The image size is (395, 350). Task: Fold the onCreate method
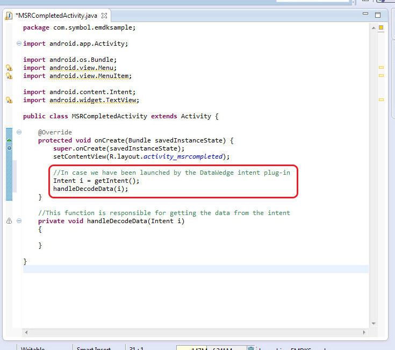point(19,132)
